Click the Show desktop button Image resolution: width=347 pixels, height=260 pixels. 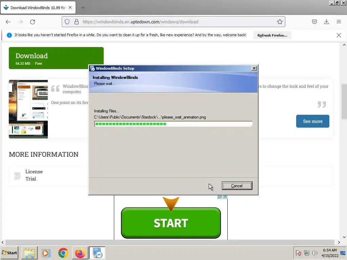343,253
